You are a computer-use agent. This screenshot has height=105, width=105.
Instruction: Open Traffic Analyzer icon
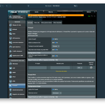pos(10,51)
